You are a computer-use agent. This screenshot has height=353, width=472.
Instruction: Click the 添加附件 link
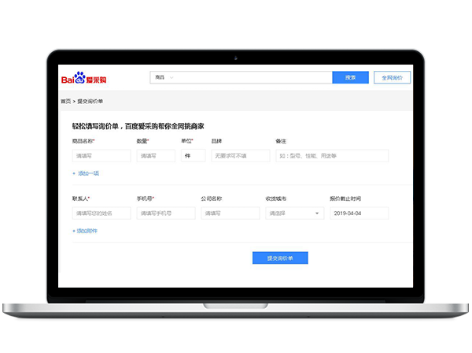pyautogui.click(x=85, y=231)
